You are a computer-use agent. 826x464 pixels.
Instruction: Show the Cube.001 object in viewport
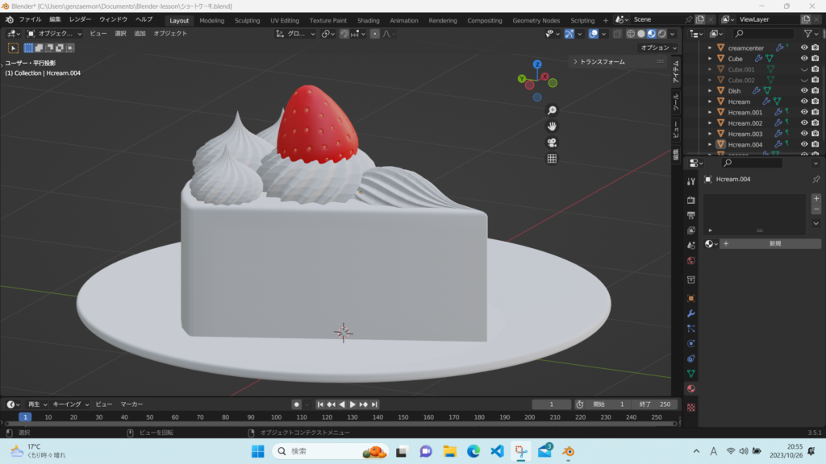[803, 69]
